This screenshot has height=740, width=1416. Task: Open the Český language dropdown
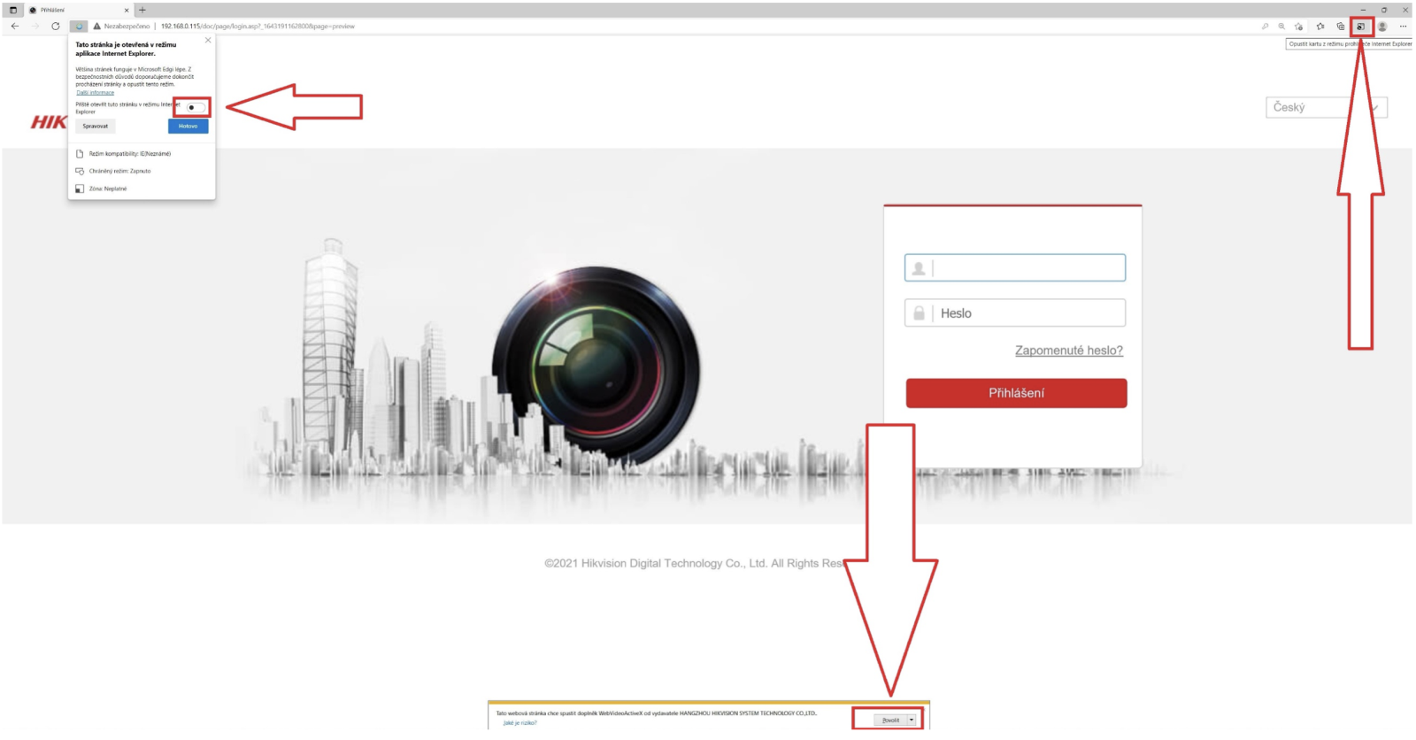coord(1326,107)
